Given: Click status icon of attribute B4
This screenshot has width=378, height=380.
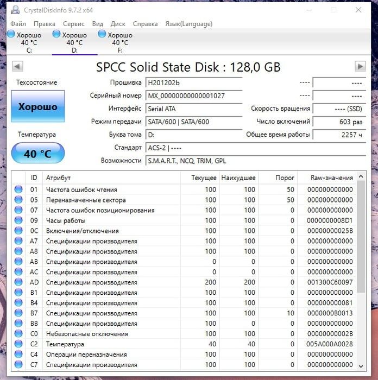Looking at the screenshot, I should coord(18,302).
